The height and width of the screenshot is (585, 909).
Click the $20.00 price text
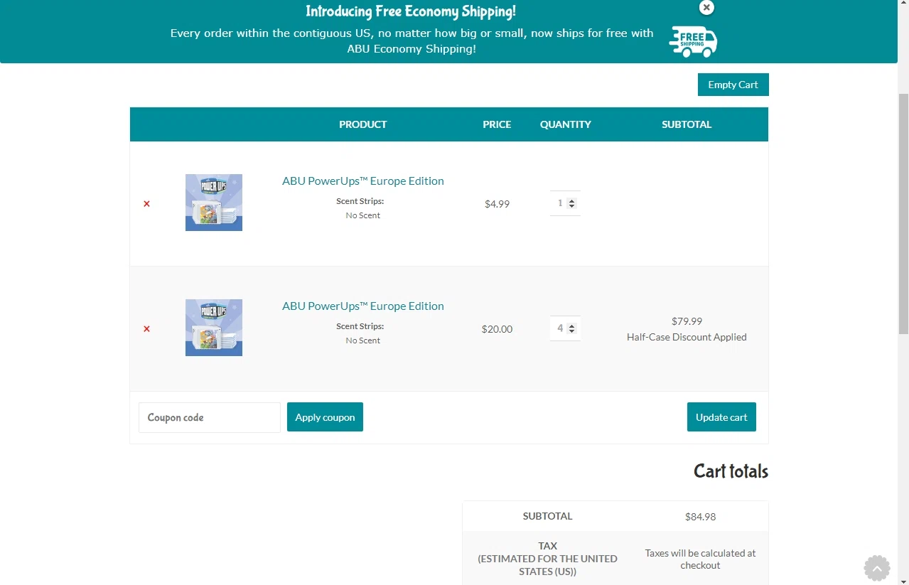(x=497, y=329)
